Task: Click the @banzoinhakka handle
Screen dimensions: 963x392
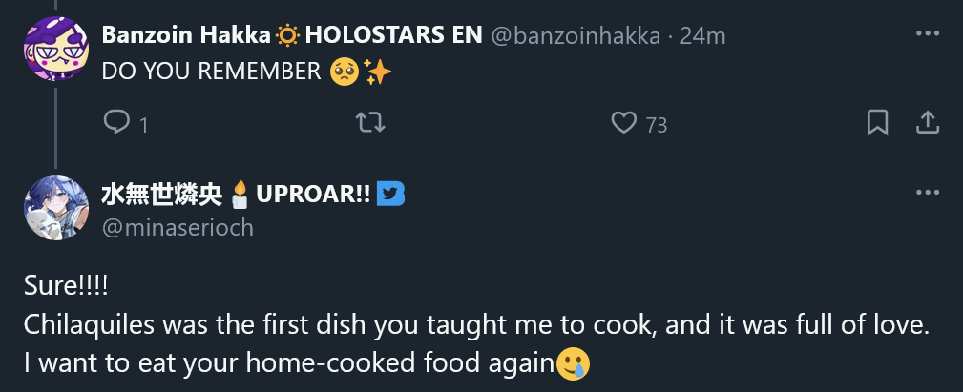Action: pyautogui.click(x=576, y=36)
